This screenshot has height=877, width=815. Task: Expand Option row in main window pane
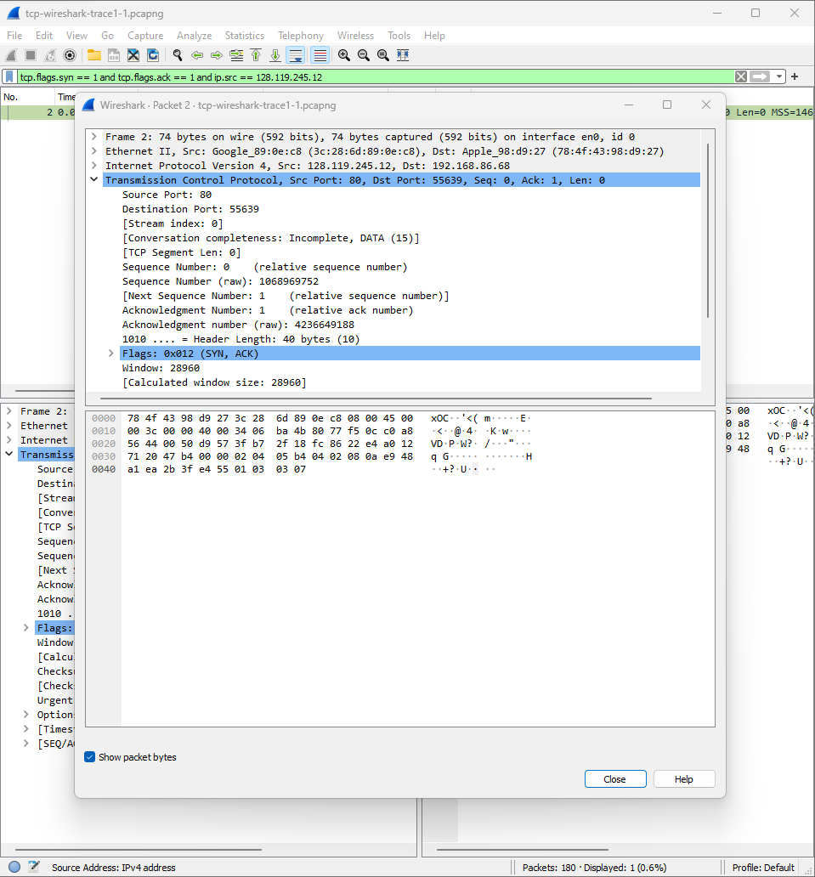click(26, 714)
